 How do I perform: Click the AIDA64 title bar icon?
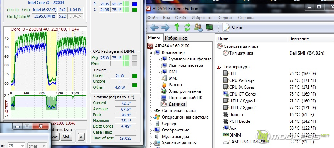pyautogui.click(x=149, y=9)
